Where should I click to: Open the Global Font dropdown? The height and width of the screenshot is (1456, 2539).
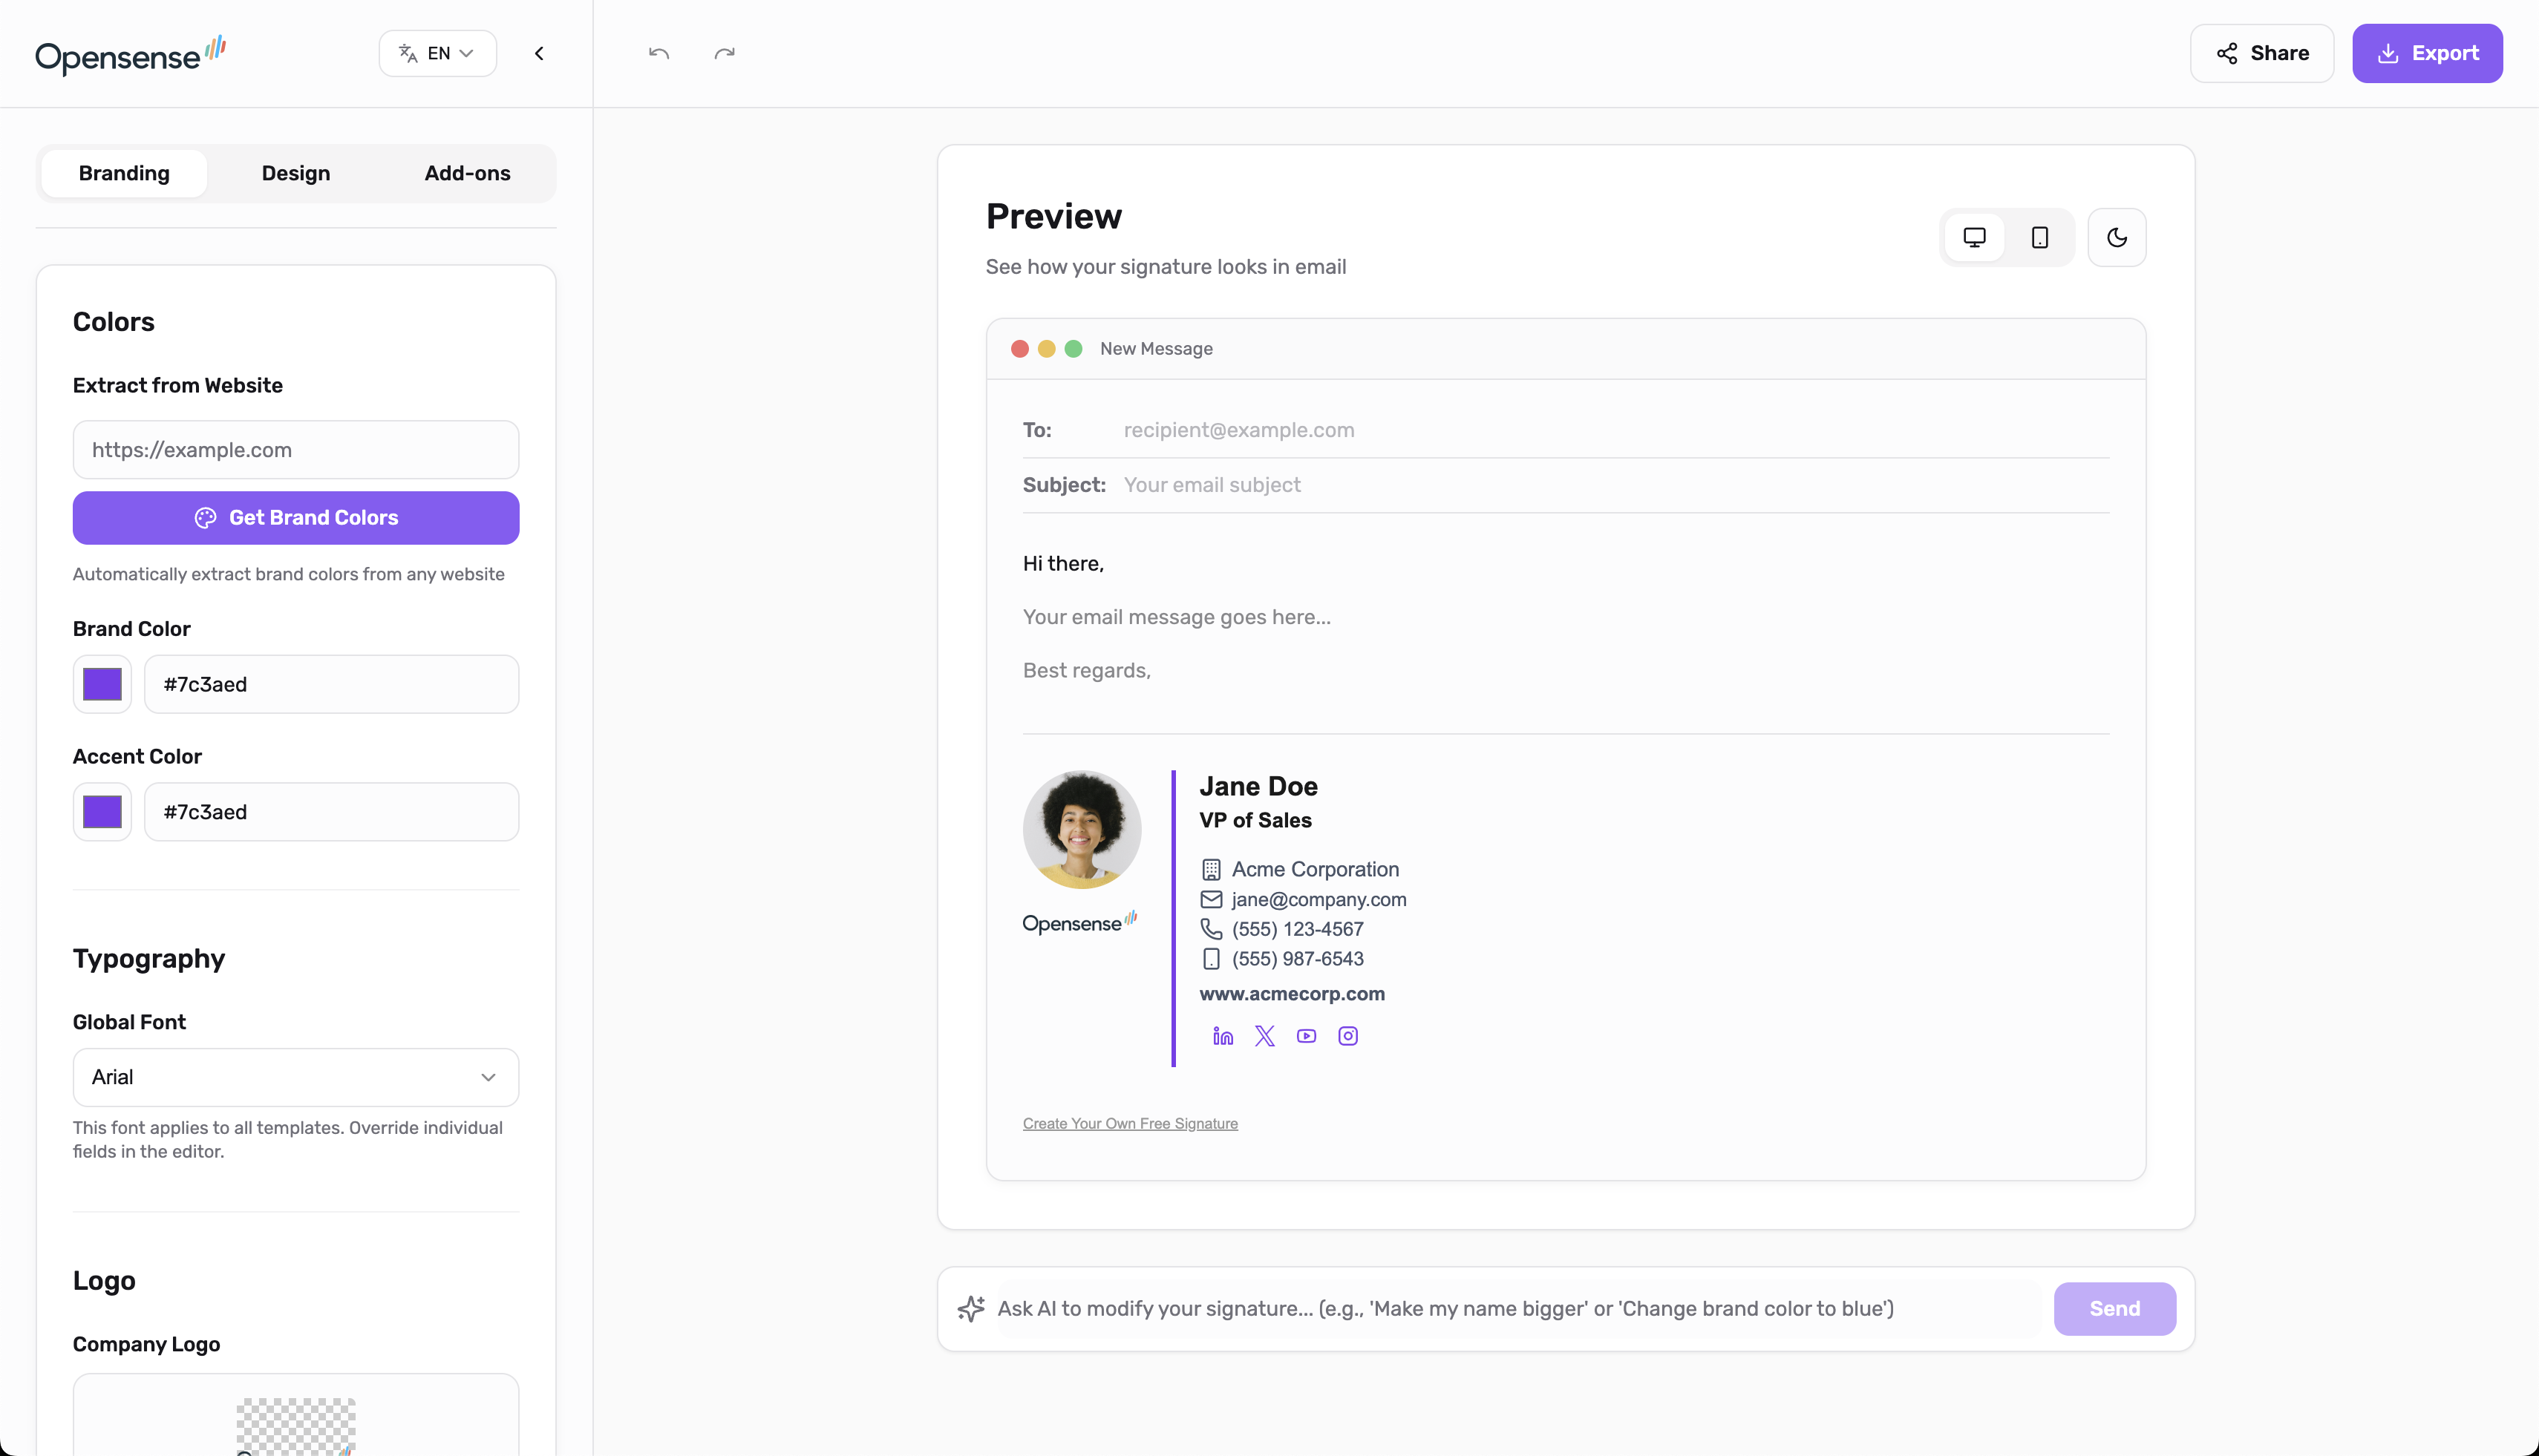(295, 1077)
